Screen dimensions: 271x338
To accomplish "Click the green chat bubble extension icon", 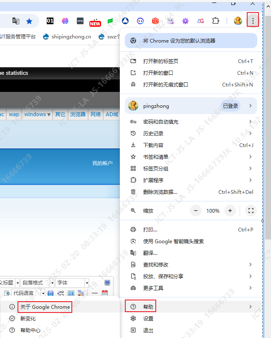I will pos(110,21).
